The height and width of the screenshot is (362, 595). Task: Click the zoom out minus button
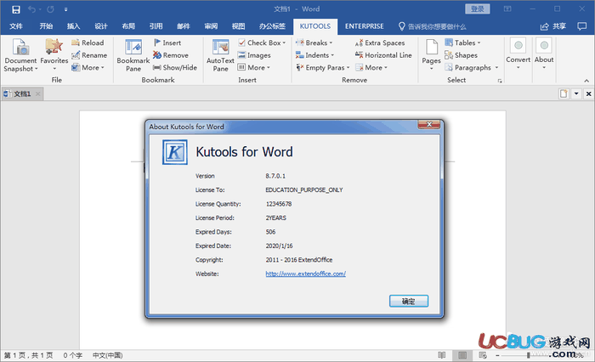497,355
